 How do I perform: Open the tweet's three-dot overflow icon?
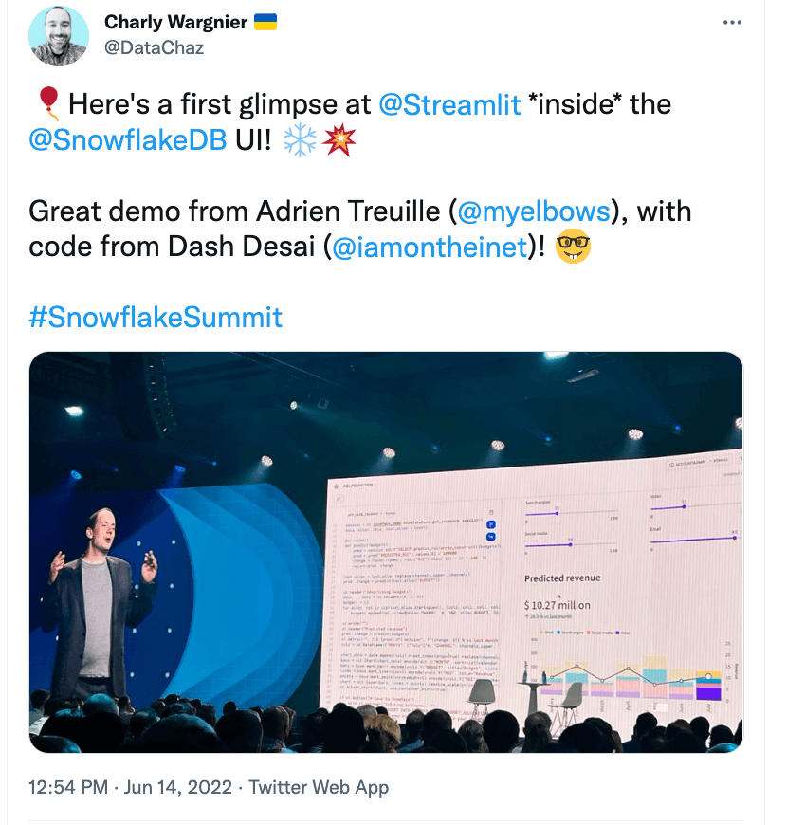[732, 21]
